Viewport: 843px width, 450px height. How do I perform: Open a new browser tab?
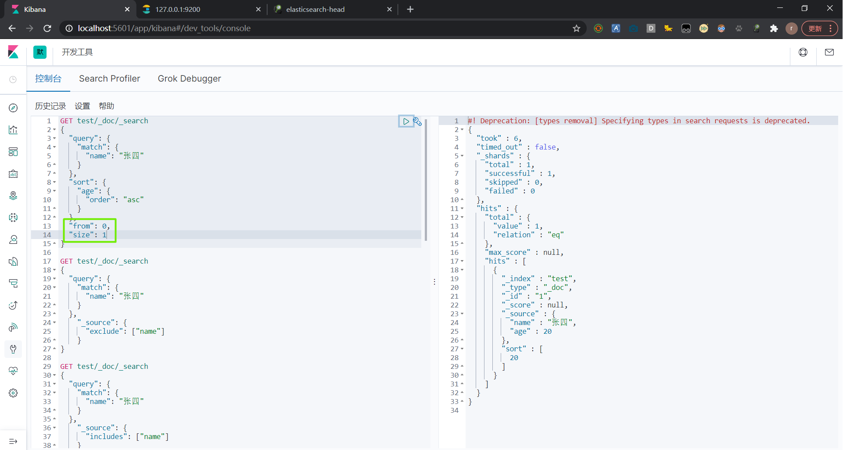(410, 9)
